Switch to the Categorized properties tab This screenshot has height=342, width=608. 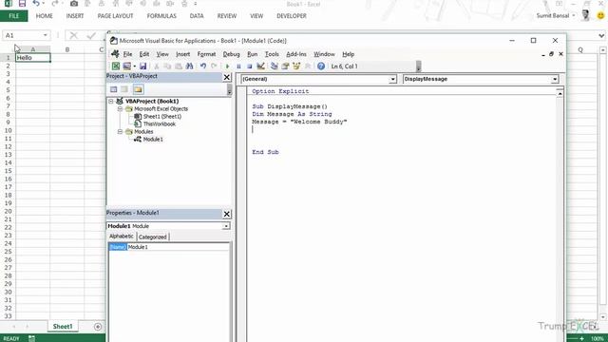coord(152,237)
